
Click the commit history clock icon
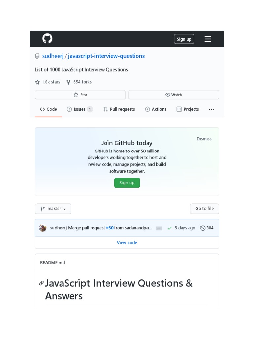[x=203, y=228]
